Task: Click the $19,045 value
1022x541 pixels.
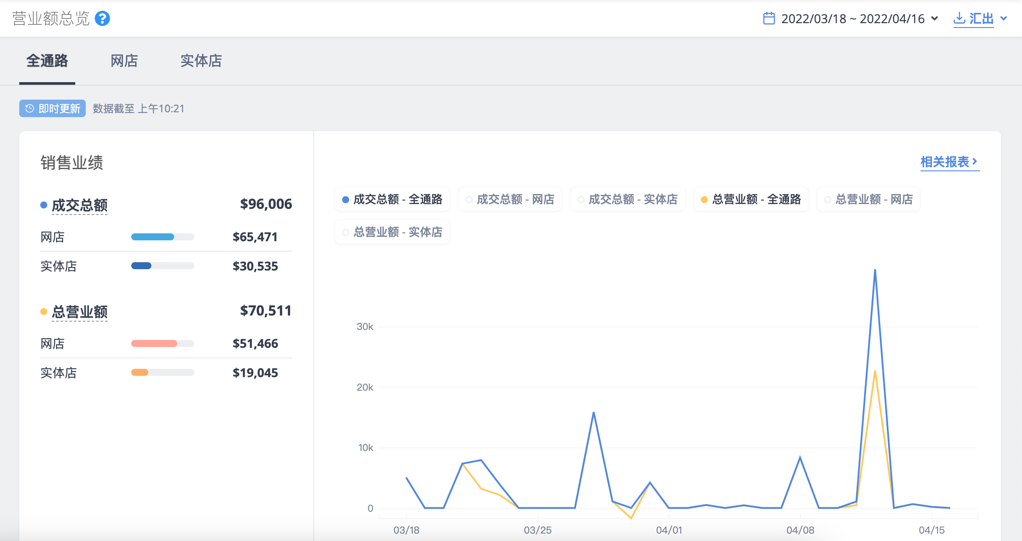Action: pos(255,373)
